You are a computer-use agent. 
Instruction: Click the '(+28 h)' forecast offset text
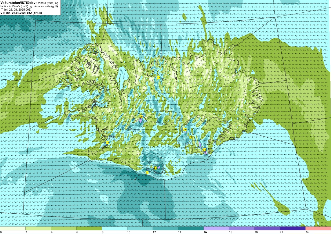coord(37,13)
